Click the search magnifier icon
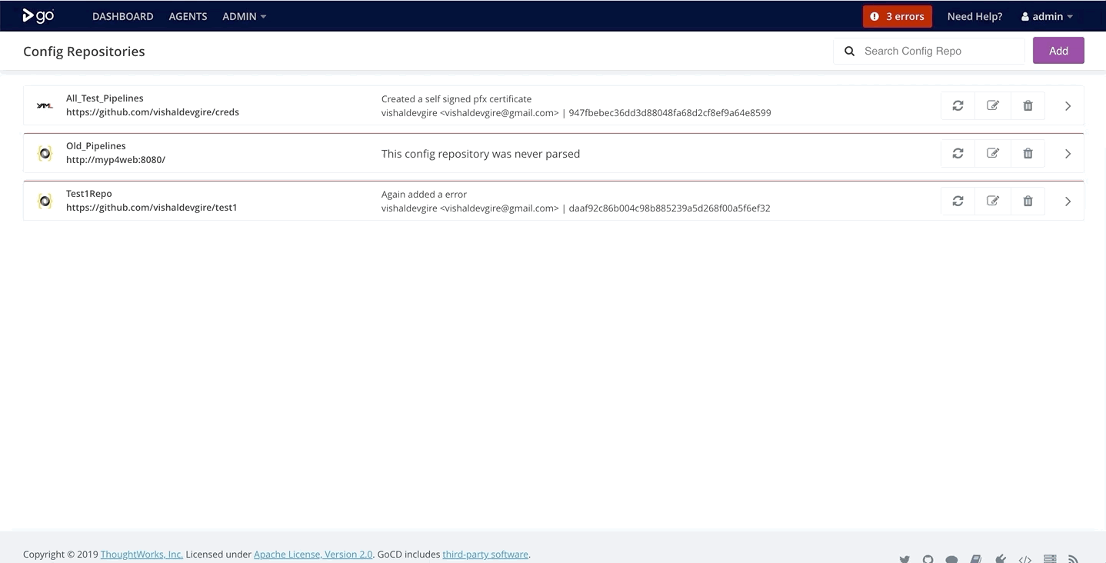 click(x=849, y=51)
